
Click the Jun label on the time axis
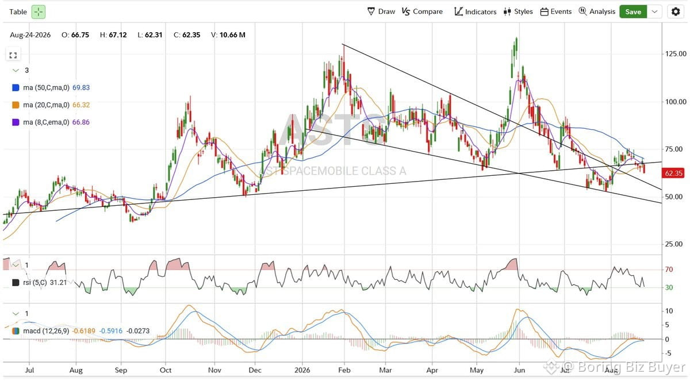520,371
